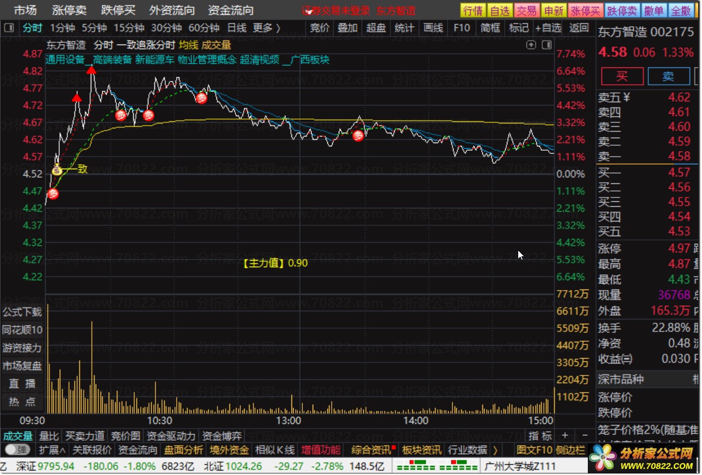702x475 pixels.
Task: Open the 卖五 depth switch marker
Action: 627,97
